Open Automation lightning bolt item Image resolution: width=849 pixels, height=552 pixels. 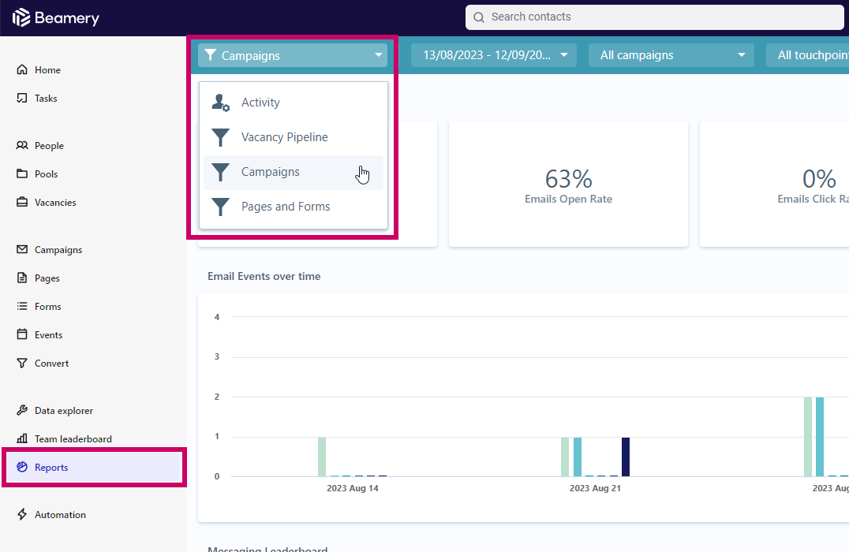click(x=22, y=515)
